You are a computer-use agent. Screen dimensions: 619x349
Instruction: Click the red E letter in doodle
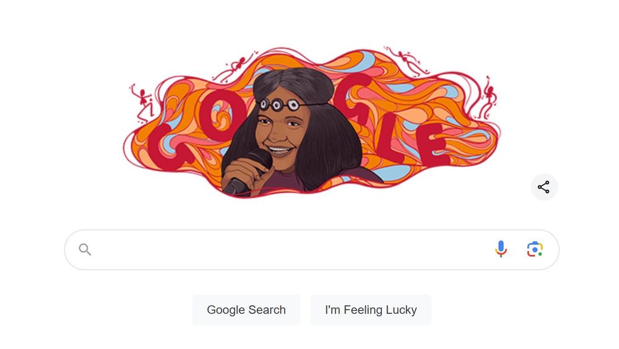435,144
